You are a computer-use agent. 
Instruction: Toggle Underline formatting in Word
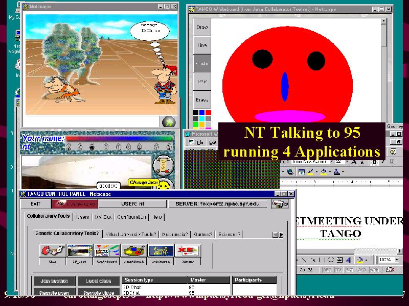click(392, 162)
